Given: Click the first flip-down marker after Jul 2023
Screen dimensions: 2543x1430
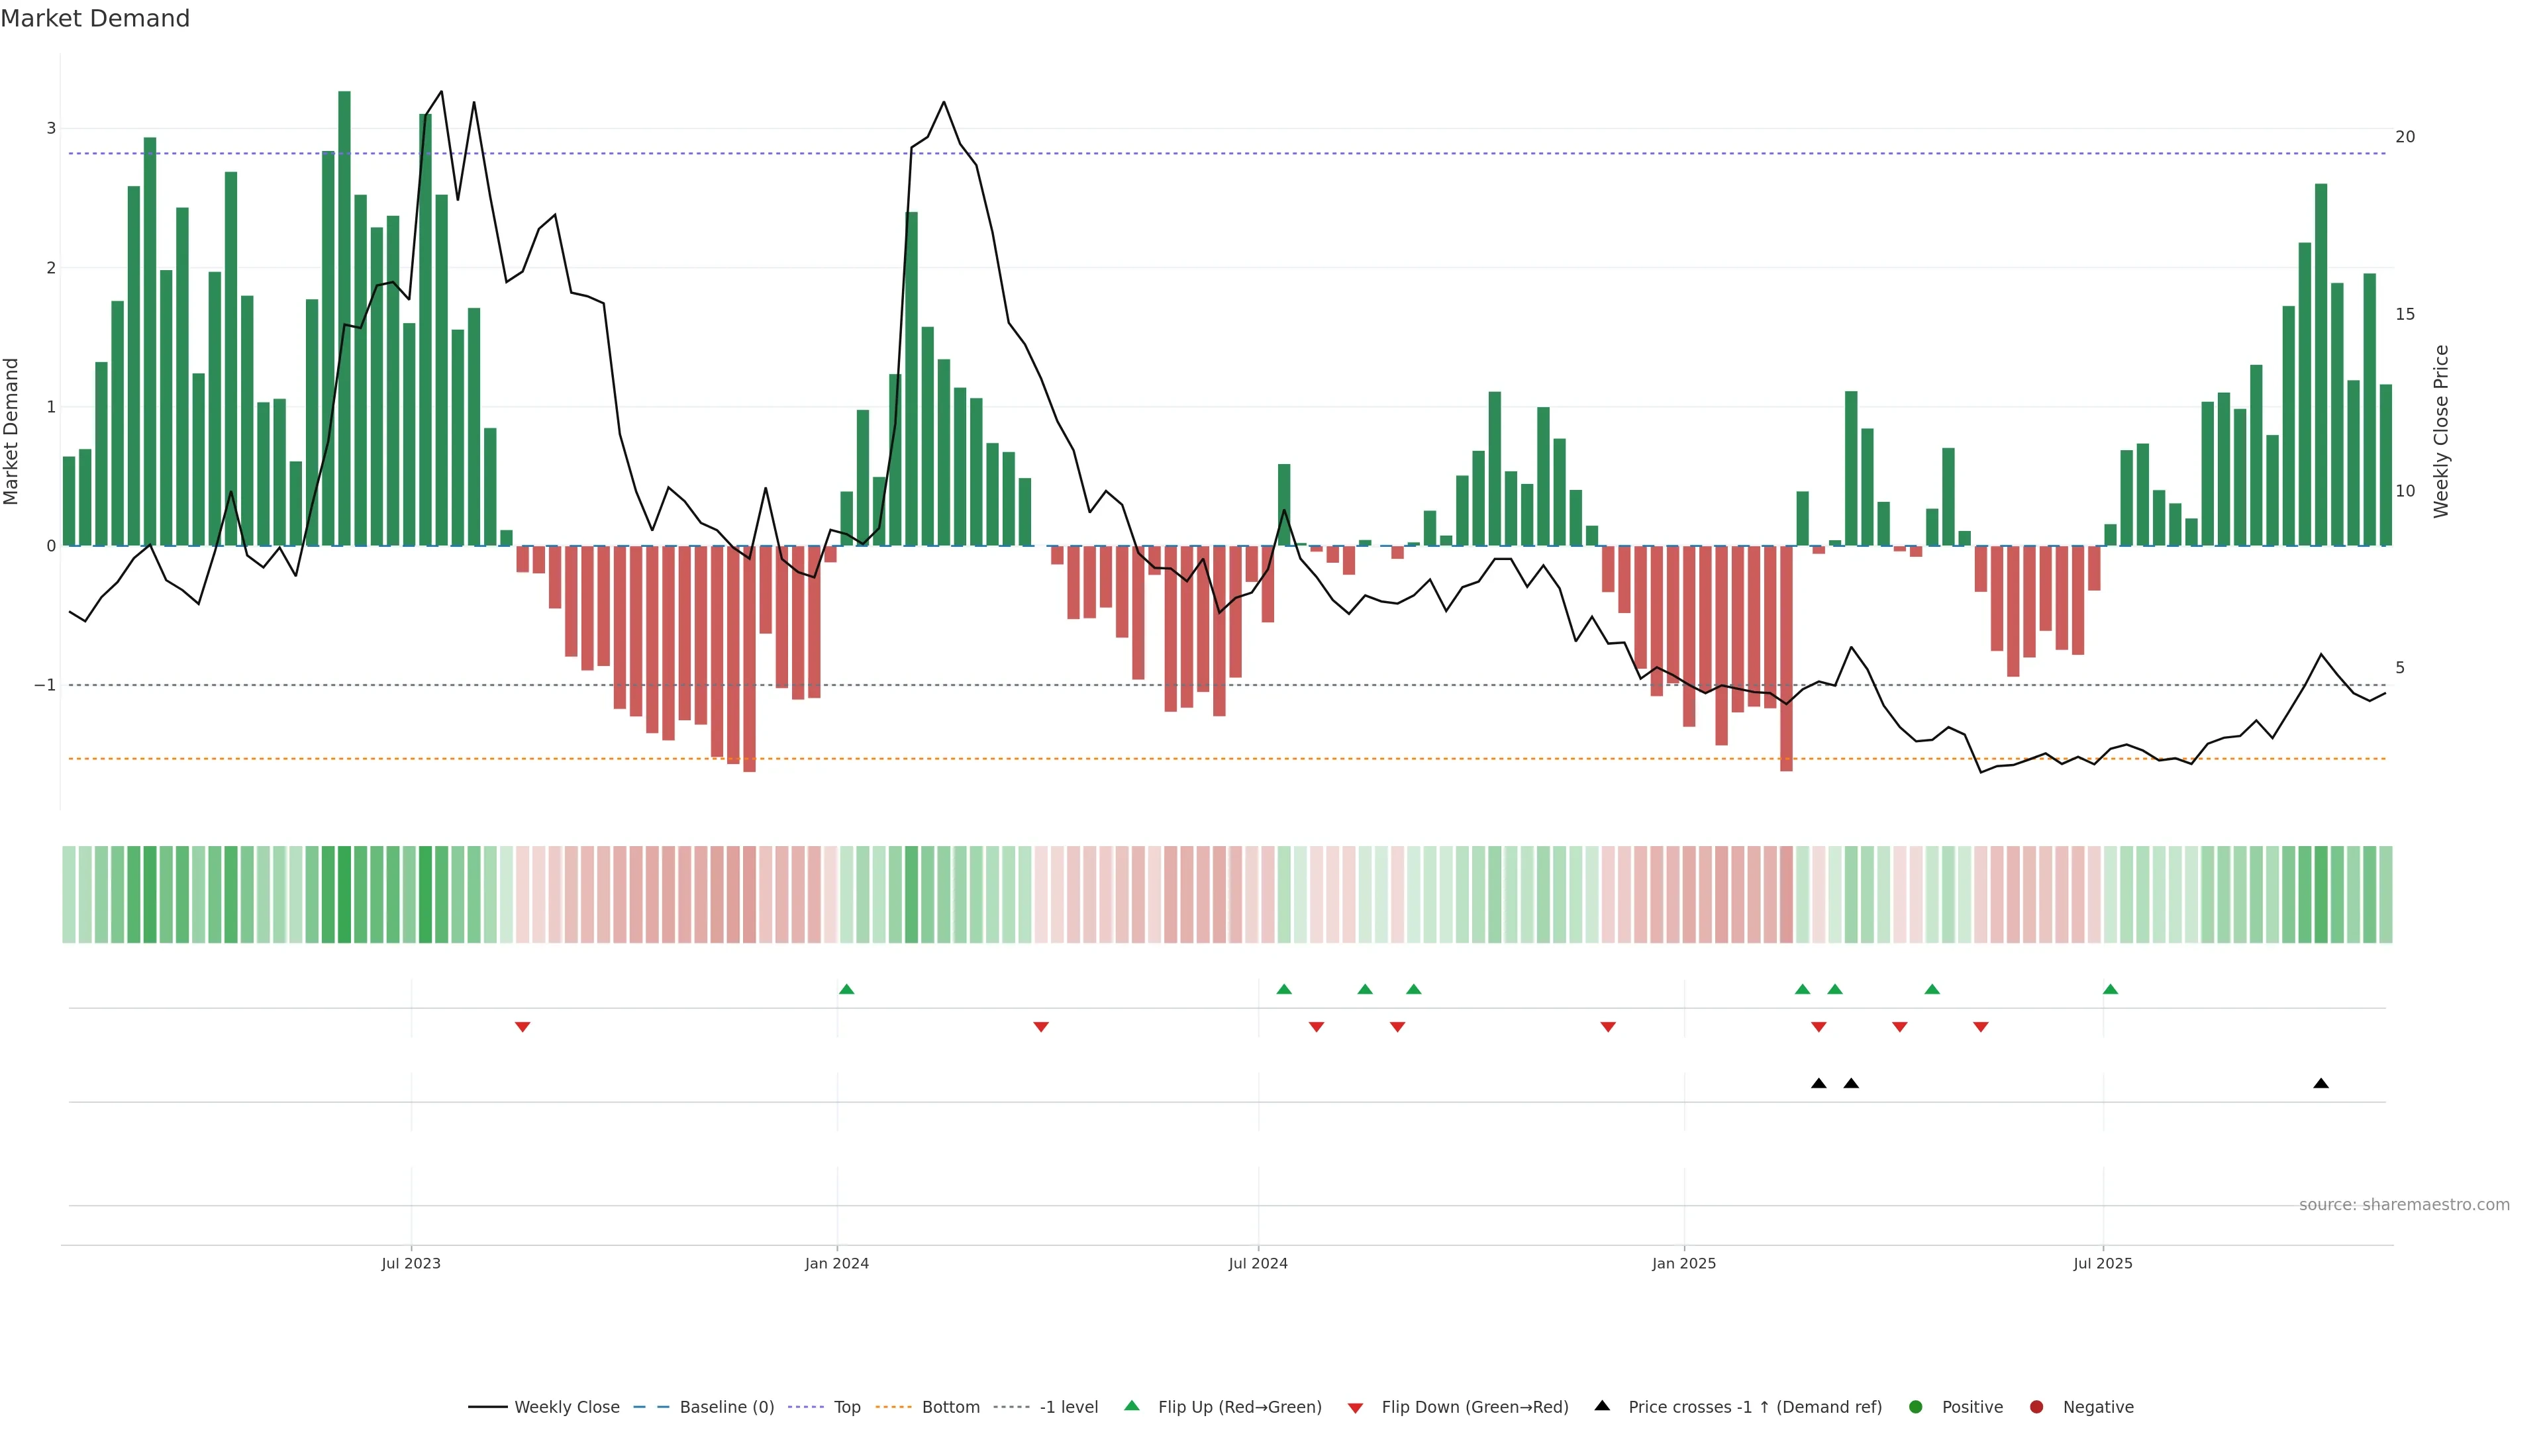Looking at the screenshot, I should pos(523,1027).
